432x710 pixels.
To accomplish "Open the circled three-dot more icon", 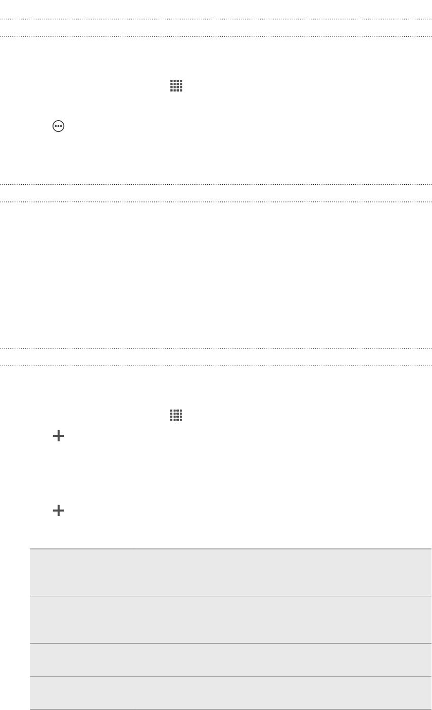I will click(x=59, y=128).
